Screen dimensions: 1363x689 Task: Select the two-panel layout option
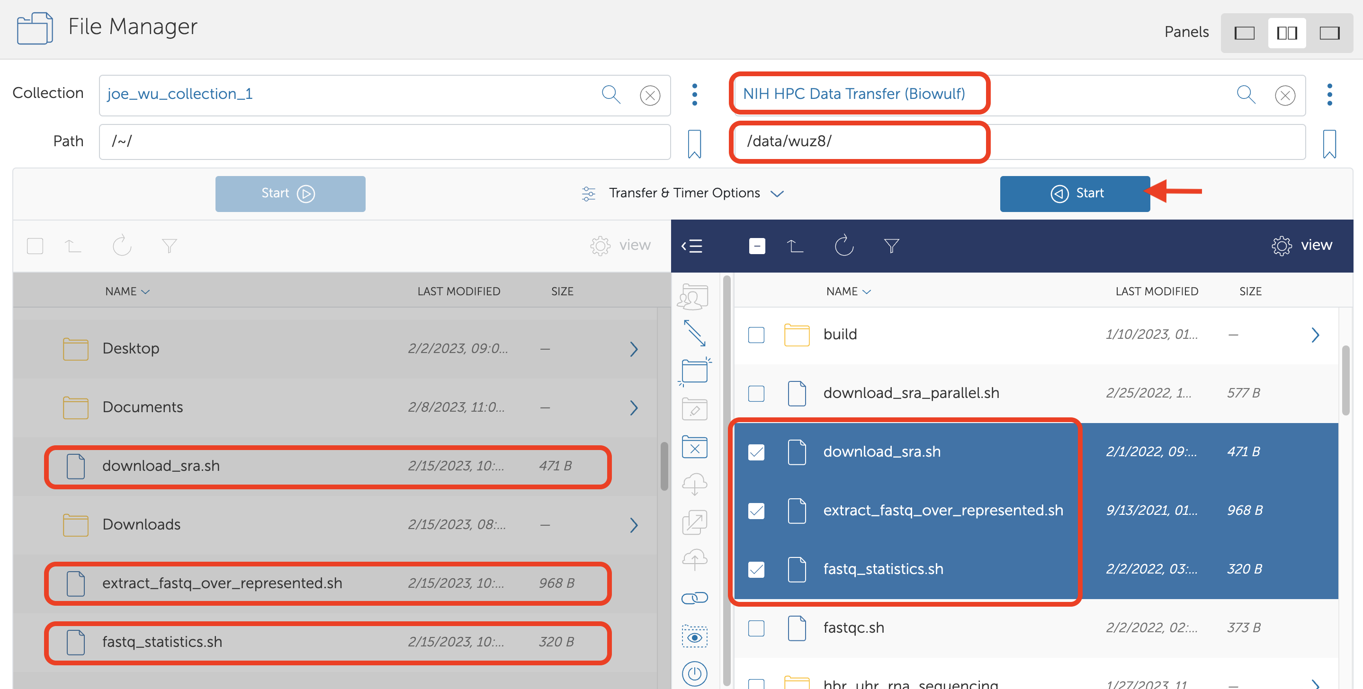(x=1286, y=33)
